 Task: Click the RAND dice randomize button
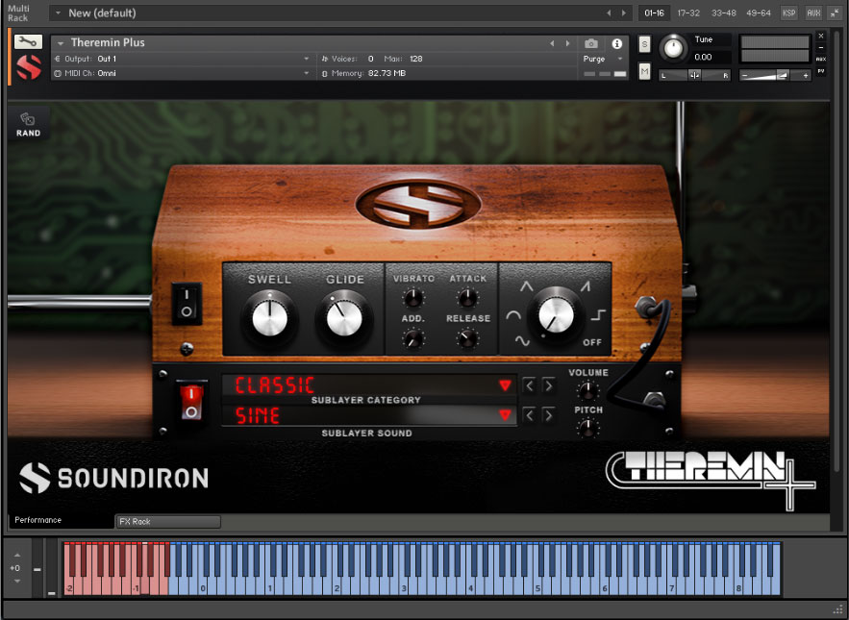click(28, 125)
